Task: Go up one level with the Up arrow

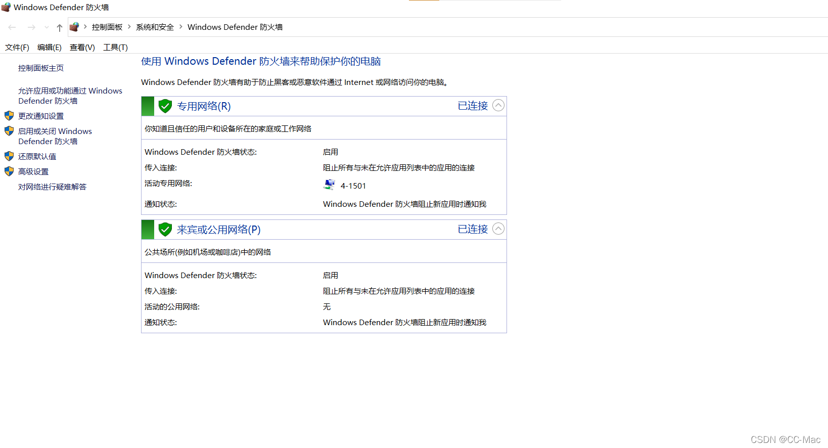Action: (60, 27)
